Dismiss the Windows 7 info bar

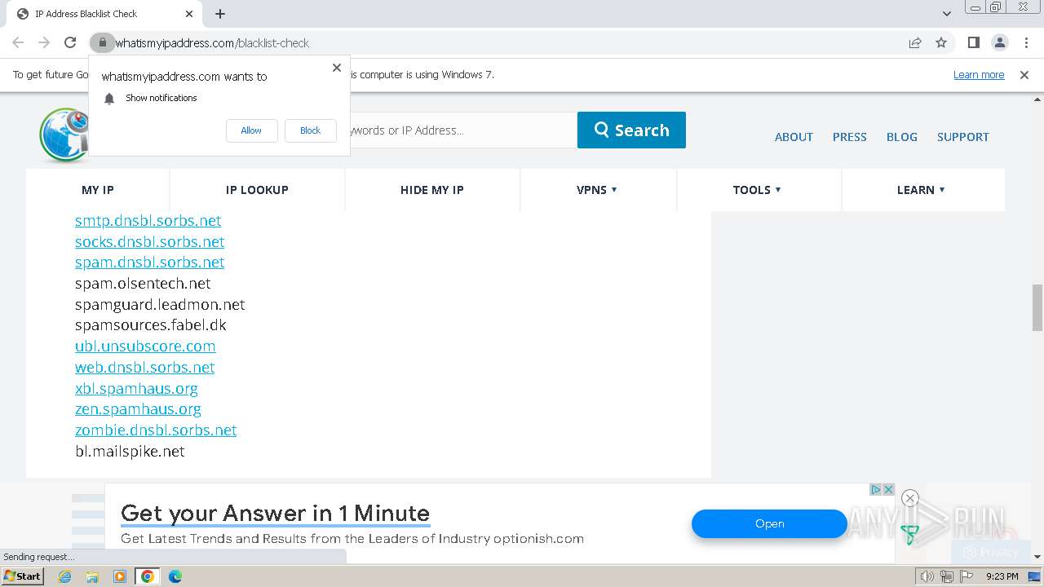click(1024, 75)
